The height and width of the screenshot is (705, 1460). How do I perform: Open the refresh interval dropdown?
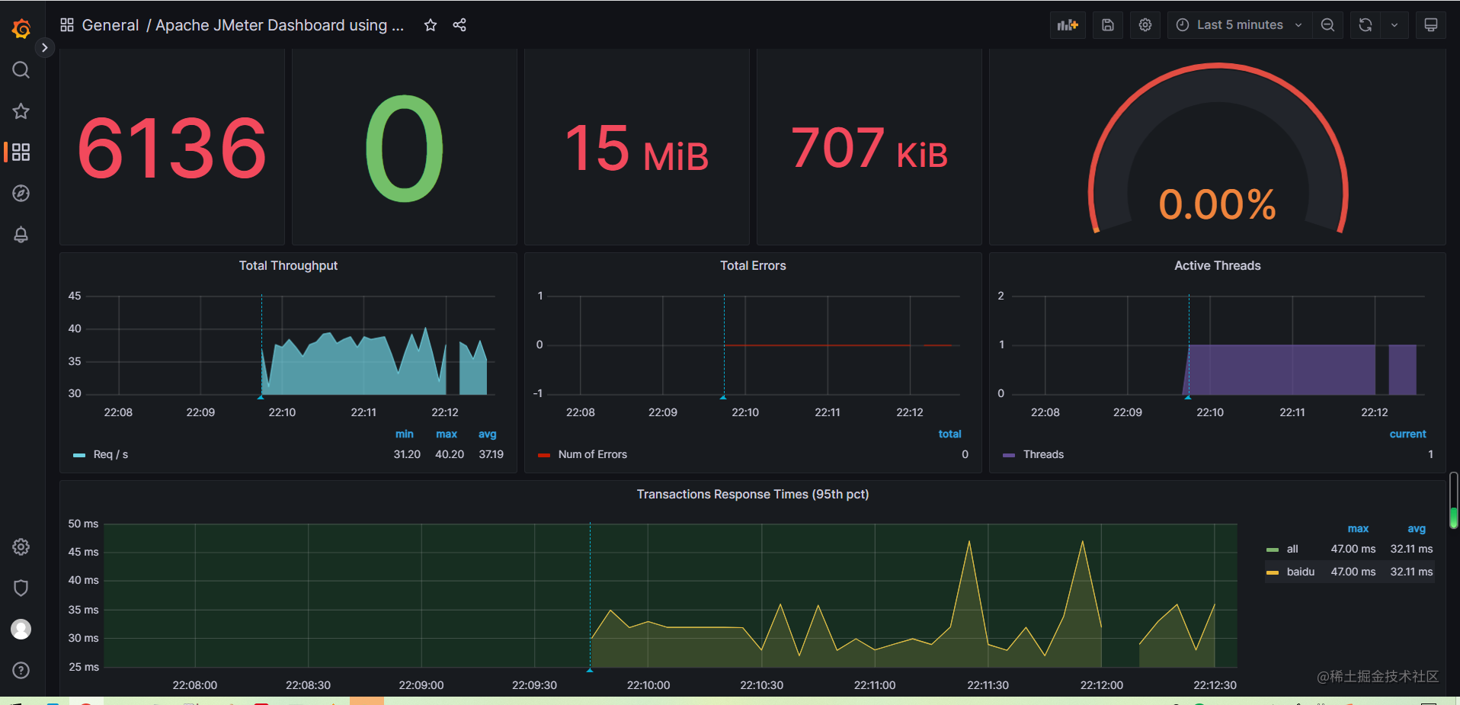(1394, 24)
